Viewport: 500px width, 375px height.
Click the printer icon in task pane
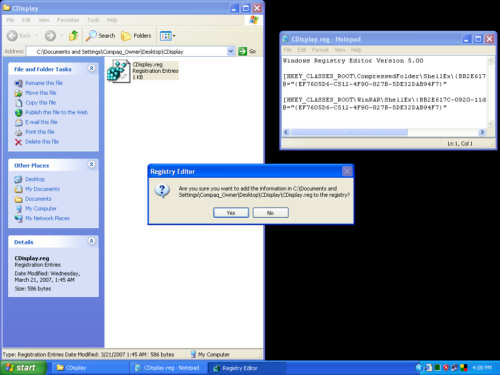[x=19, y=132]
